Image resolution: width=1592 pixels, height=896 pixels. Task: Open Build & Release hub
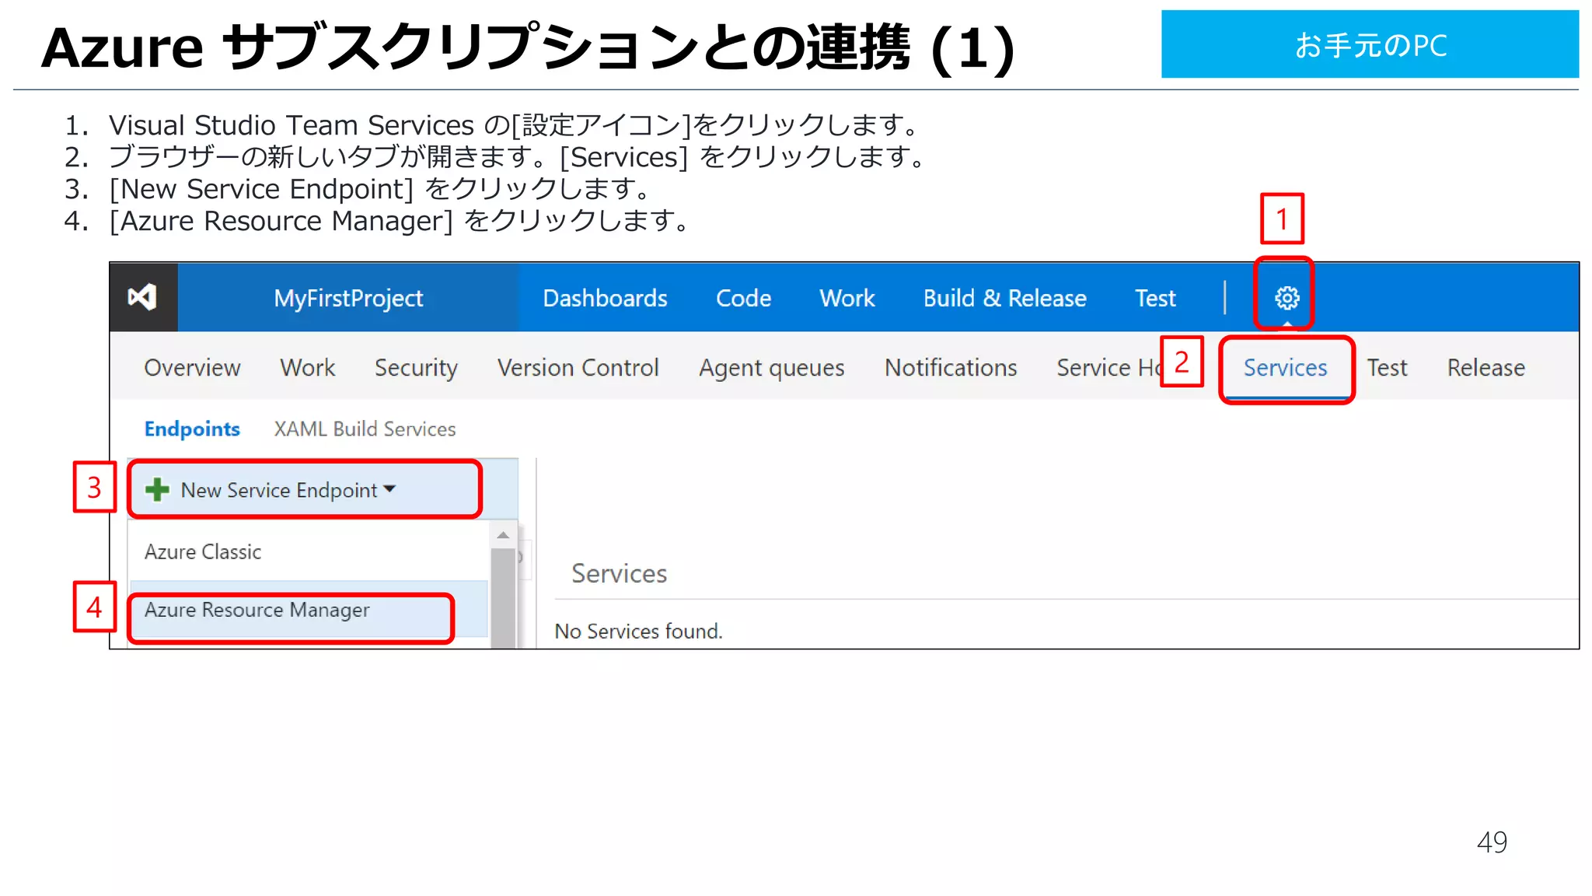[x=1004, y=298]
